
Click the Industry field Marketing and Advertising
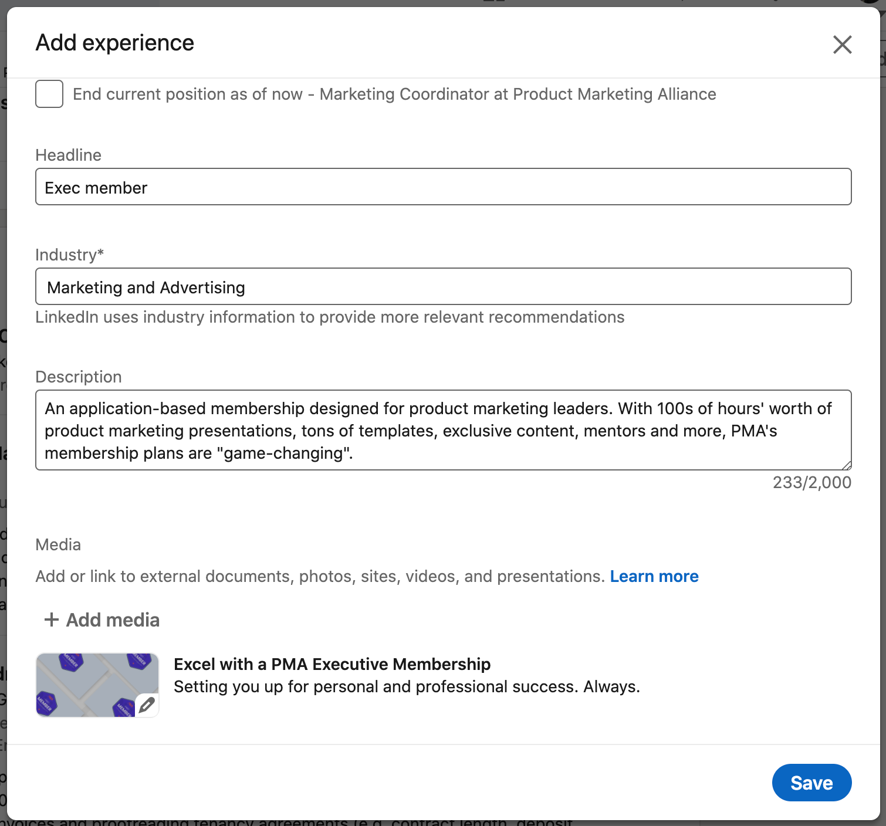[x=444, y=286]
